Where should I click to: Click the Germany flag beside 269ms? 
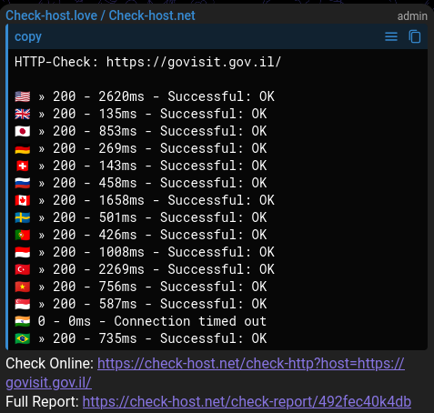point(23,148)
